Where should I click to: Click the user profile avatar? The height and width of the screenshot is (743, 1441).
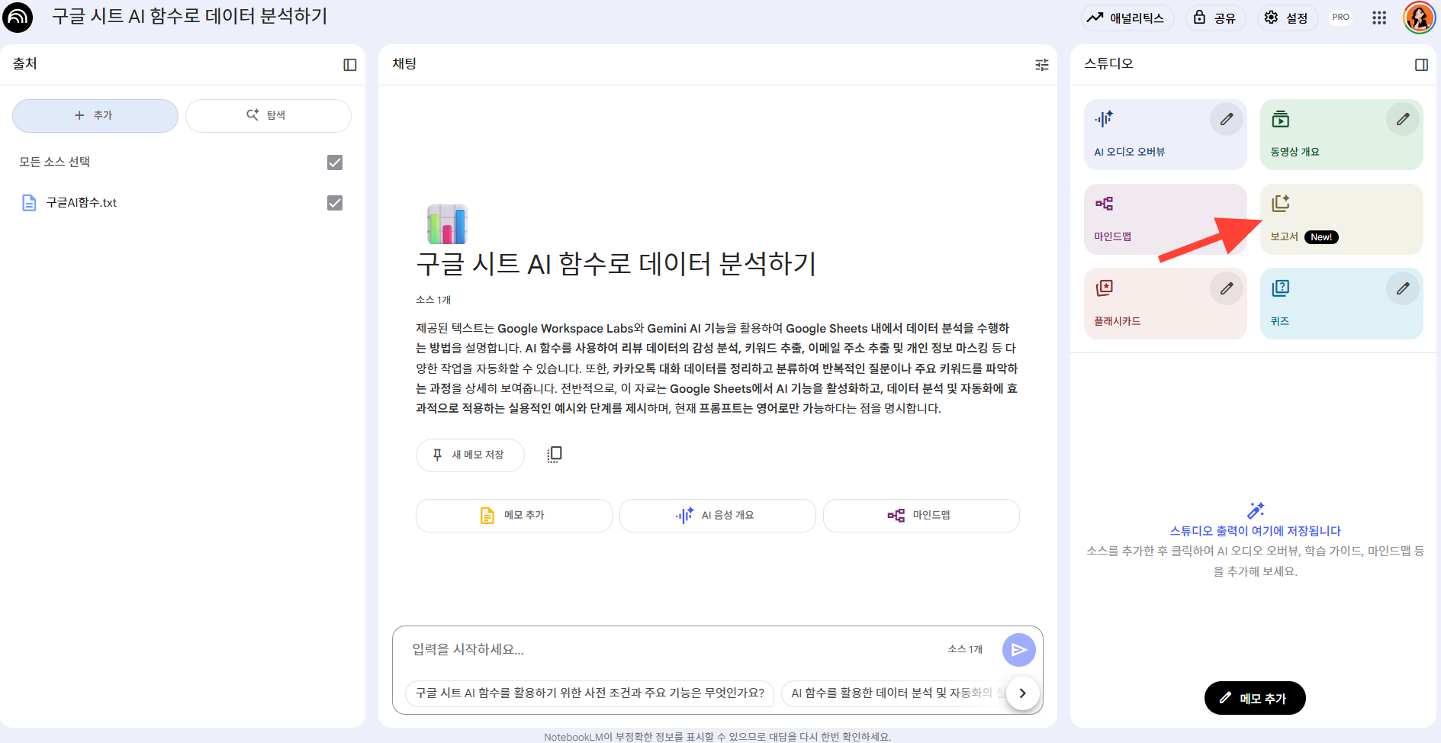(x=1419, y=18)
